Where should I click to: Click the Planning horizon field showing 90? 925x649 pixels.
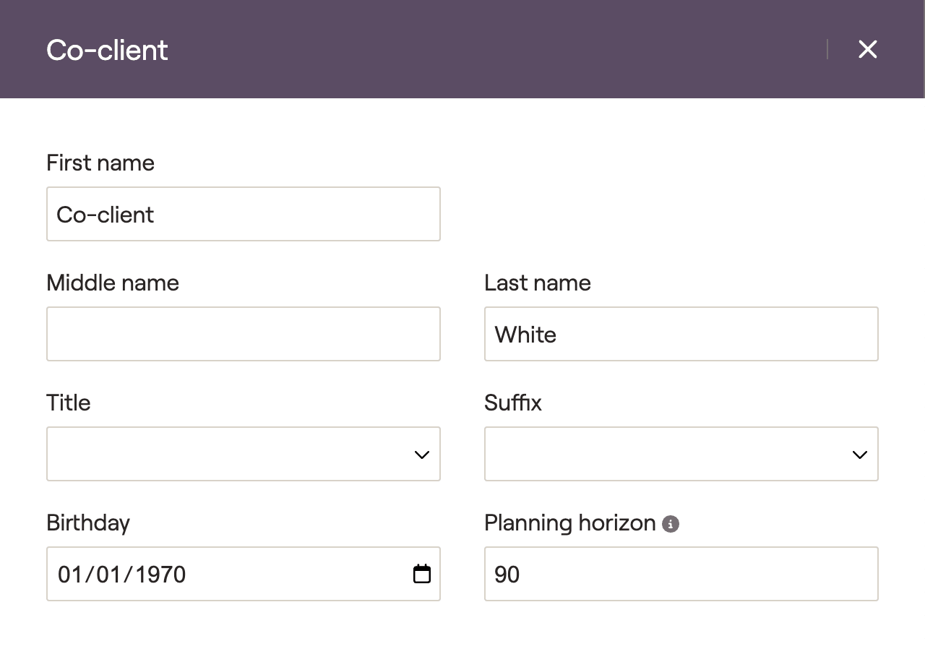[x=681, y=574]
